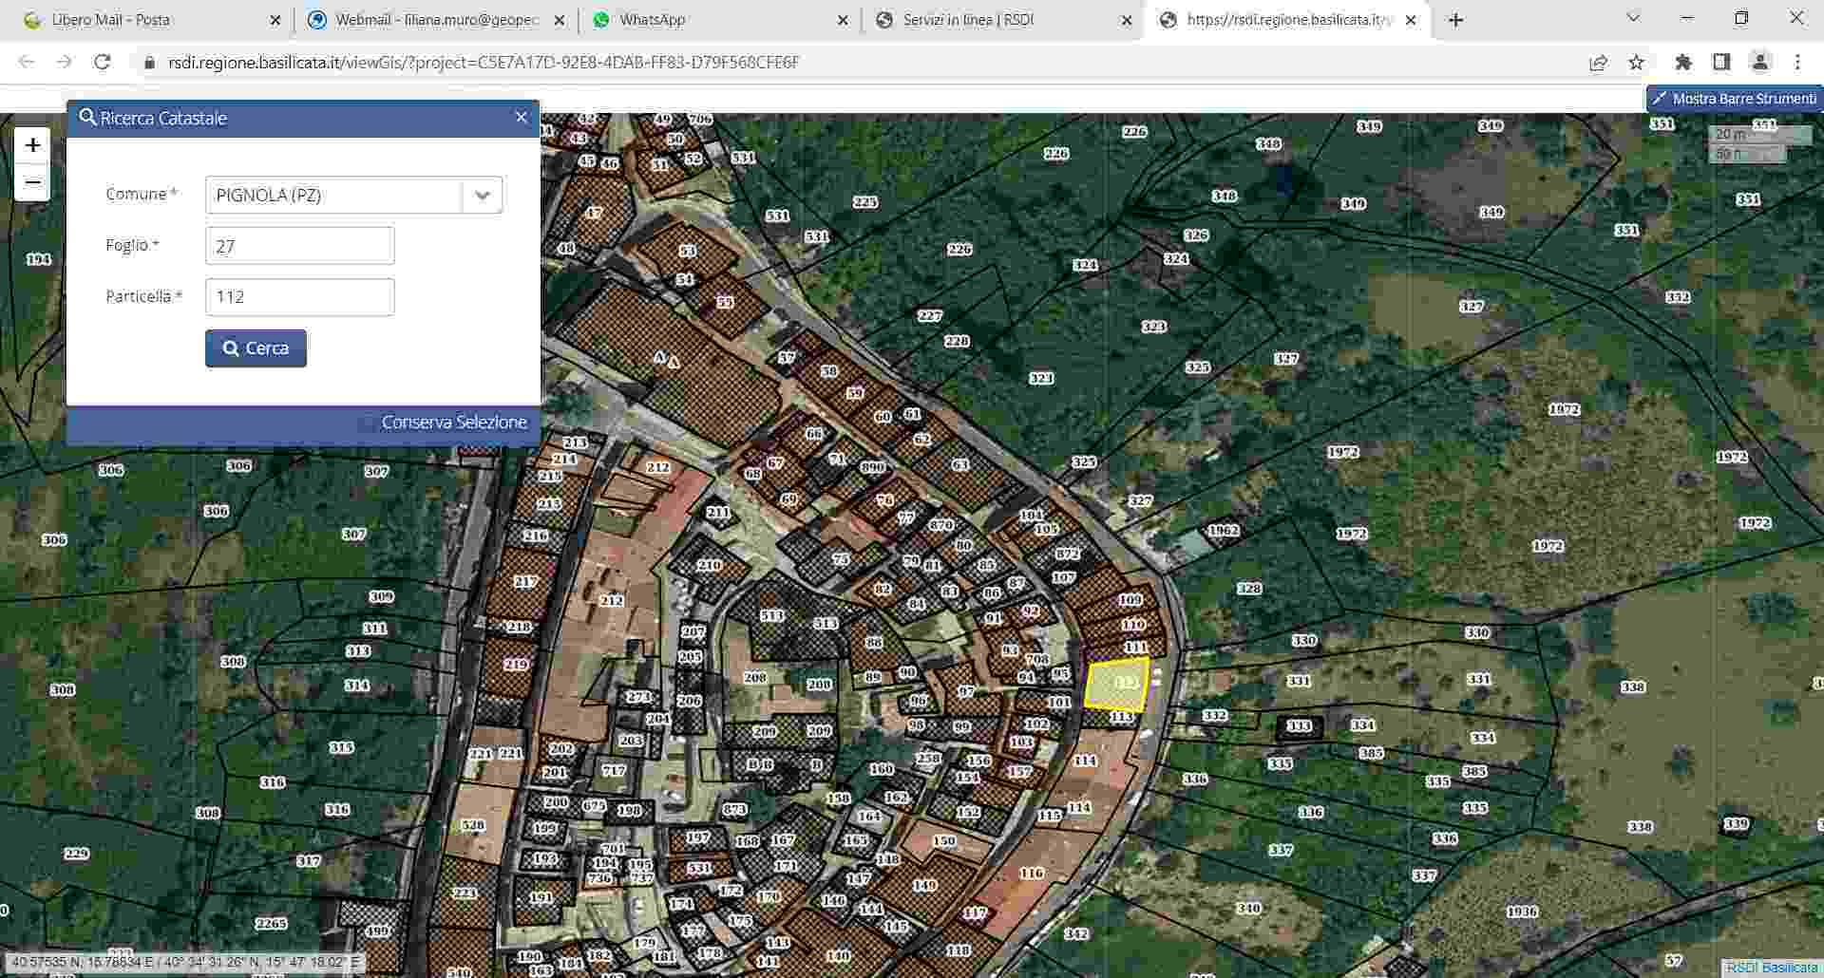
Task: Zoom out of the map
Action: (x=32, y=182)
